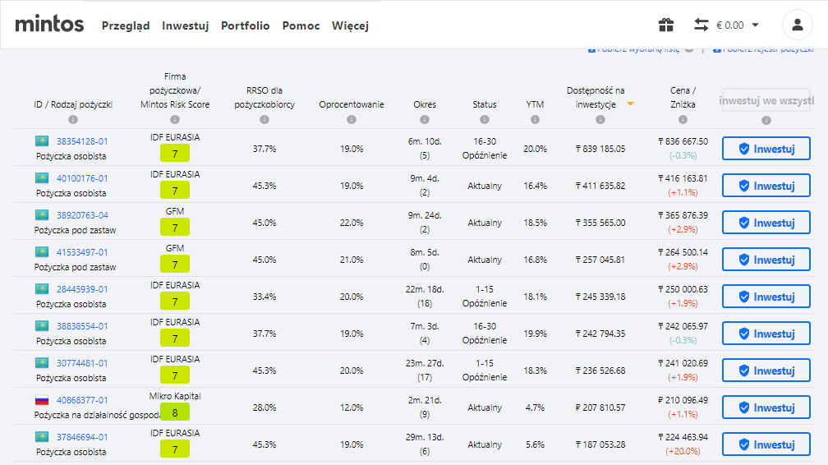Open loan 41533497-01
Image resolution: width=828 pixels, height=465 pixels.
tap(82, 252)
